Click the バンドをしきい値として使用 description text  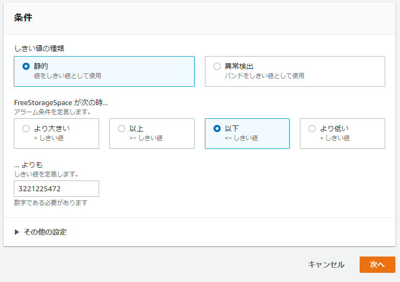tap(264, 76)
